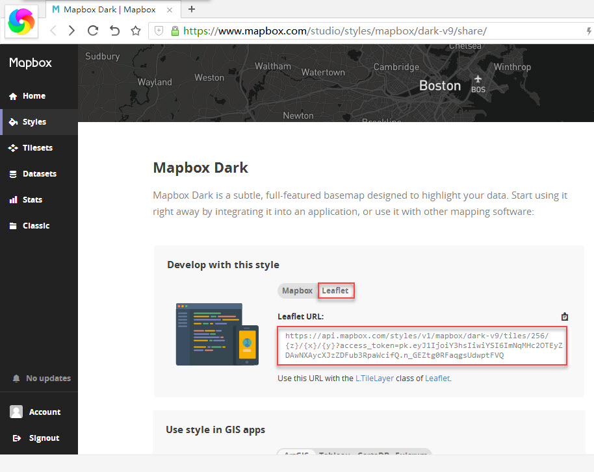Select the Mapbox toggle option
Screen dimensions: 594x472
coord(298,291)
